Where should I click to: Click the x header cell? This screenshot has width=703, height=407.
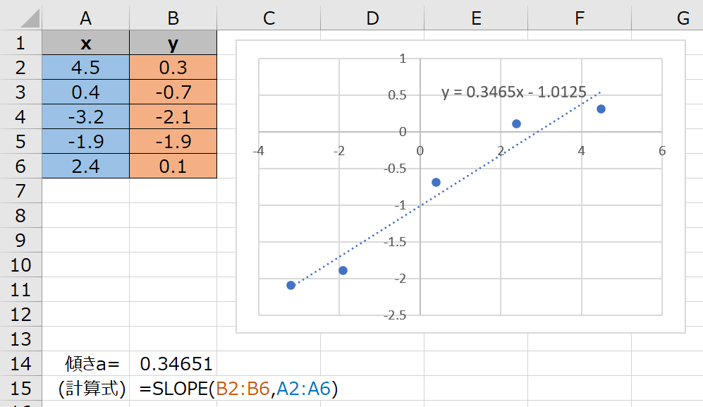(x=85, y=43)
